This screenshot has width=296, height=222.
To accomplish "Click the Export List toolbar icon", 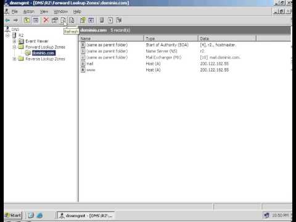I will [72, 20].
